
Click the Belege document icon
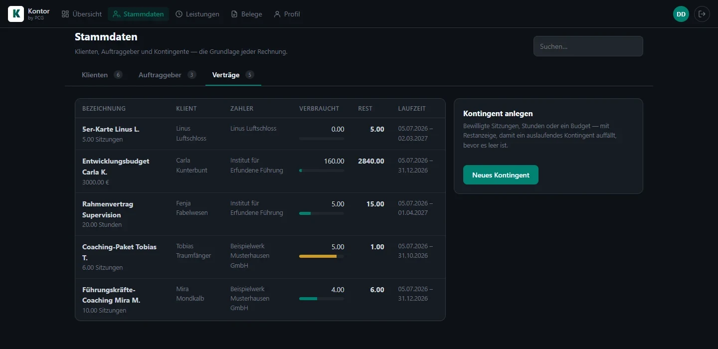pyautogui.click(x=234, y=14)
